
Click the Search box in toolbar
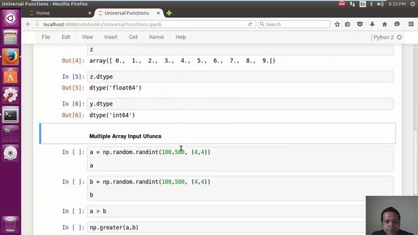295,24
